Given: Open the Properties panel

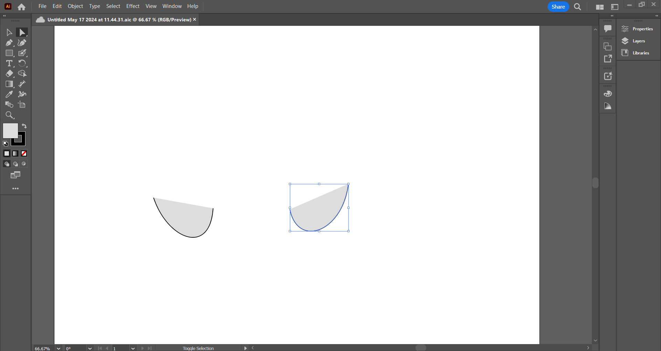Looking at the screenshot, I should [638, 29].
